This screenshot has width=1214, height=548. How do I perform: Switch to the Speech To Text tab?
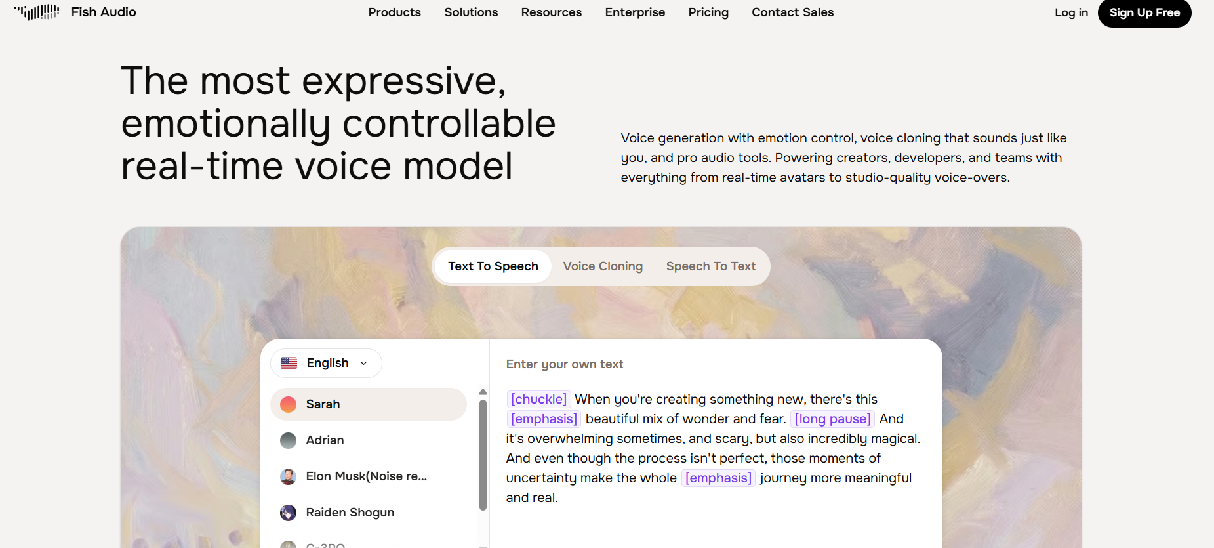coord(711,266)
